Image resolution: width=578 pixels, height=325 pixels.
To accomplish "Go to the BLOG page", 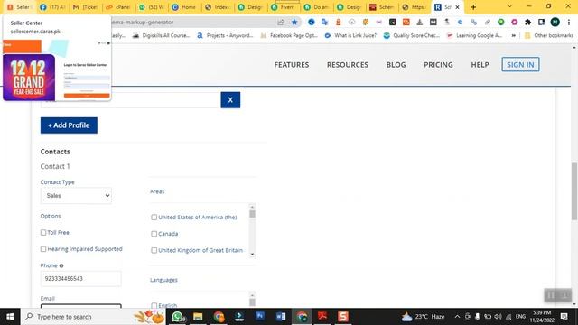I will tap(396, 65).
